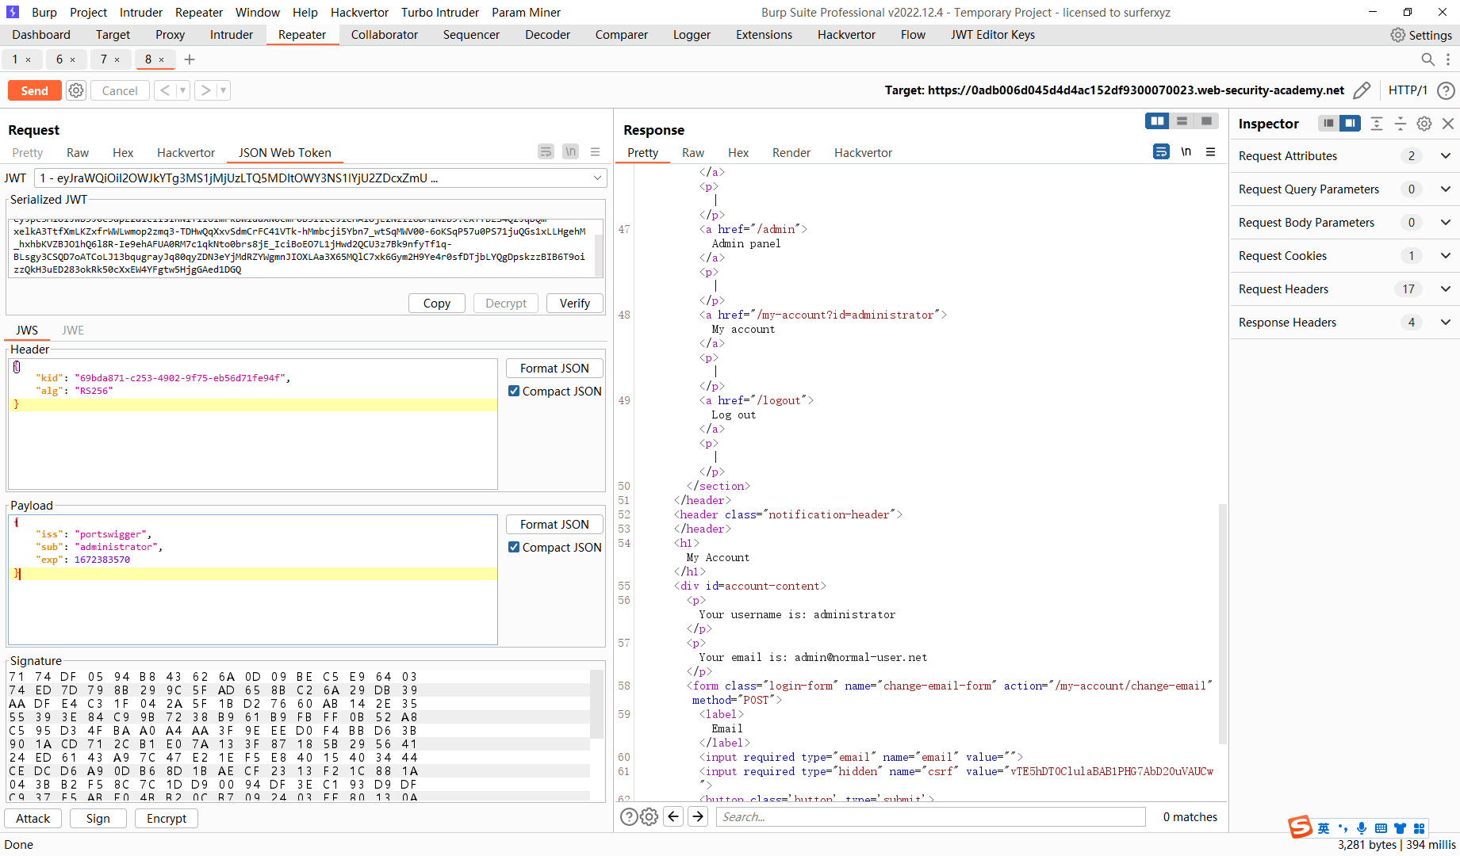The height and width of the screenshot is (856, 1460).
Task: Open the history back dropdown arrow
Action: pos(182,90)
